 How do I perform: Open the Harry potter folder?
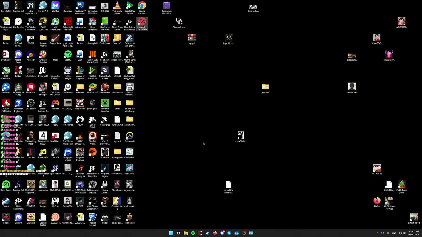point(117,153)
